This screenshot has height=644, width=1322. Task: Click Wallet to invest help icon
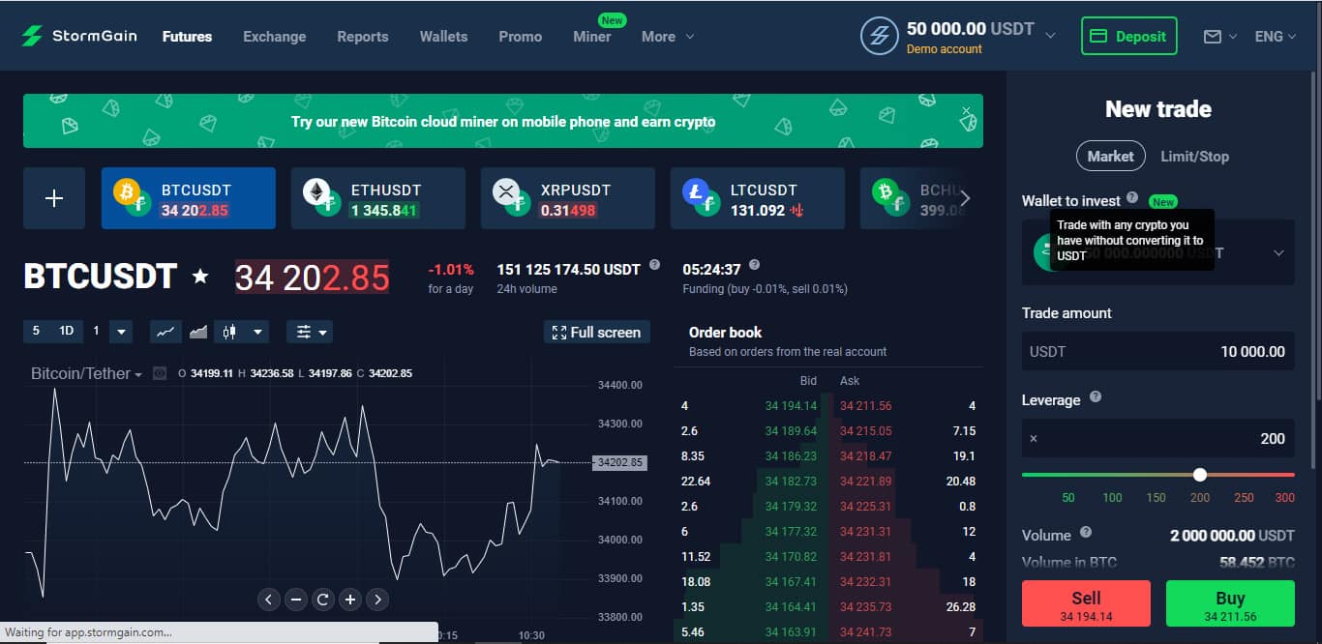tap(1132, 198)
